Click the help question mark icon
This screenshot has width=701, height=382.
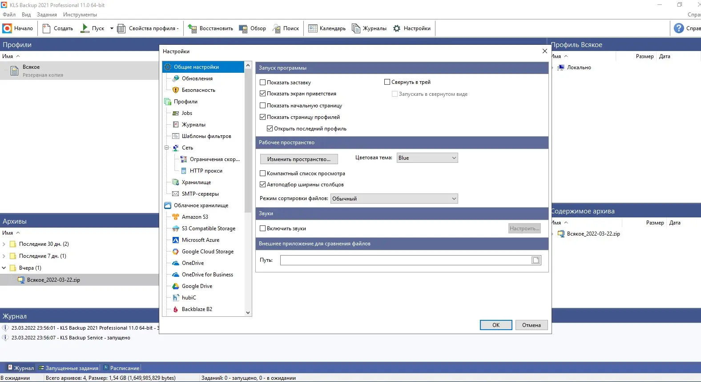[x=679, y=28]
